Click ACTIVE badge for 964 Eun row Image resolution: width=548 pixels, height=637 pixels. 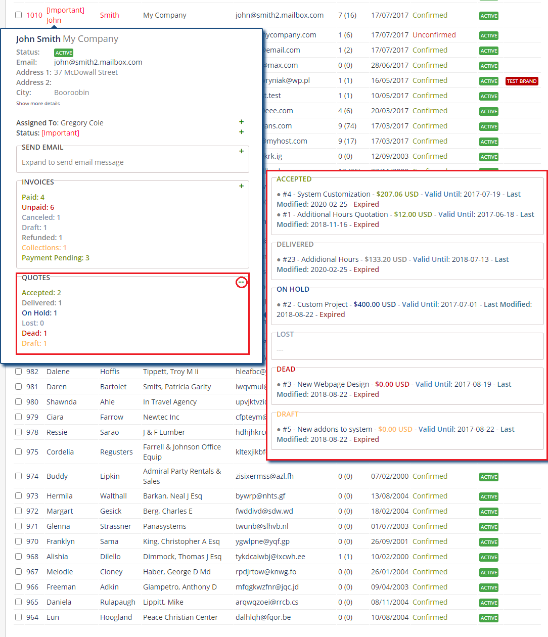click(x=489, y=618)
